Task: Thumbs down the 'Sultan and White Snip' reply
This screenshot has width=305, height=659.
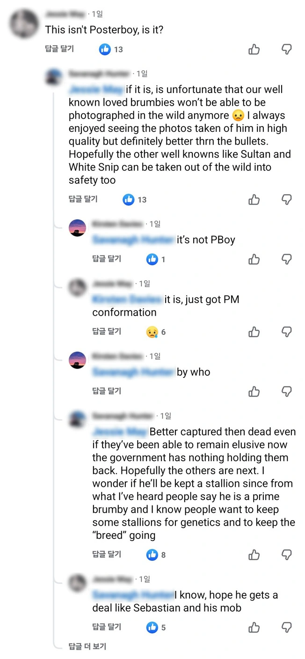Action: click(287, 200)
